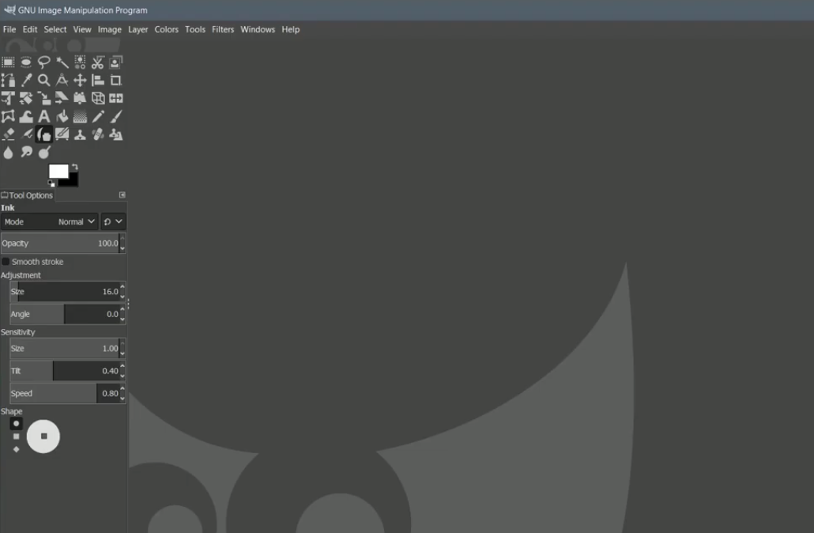Click the Size spinner up arrow

pyautogui.click(x=122, y=288)
